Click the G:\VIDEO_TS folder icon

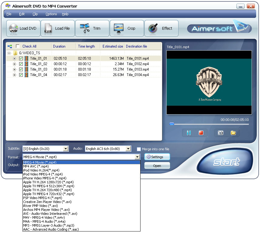tap(15, 53)
